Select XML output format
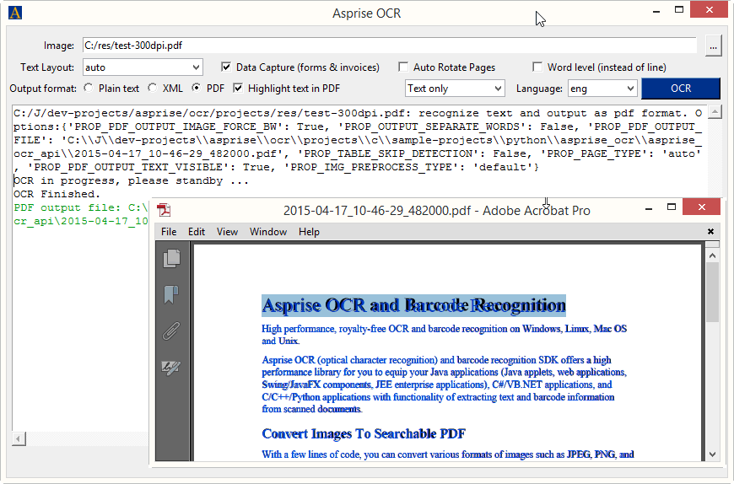The height and width of the screenshot is (484, 734). (x=153, y=88)
